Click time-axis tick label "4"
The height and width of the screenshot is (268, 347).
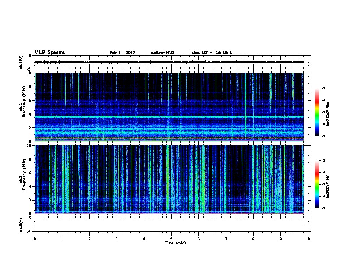144,239
